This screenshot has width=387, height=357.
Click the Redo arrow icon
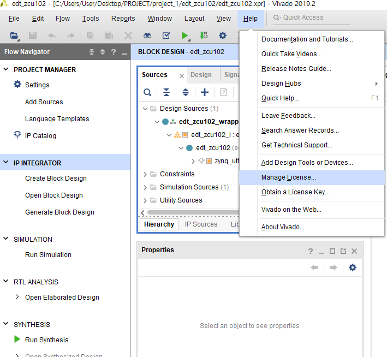(x=71, y=36)
